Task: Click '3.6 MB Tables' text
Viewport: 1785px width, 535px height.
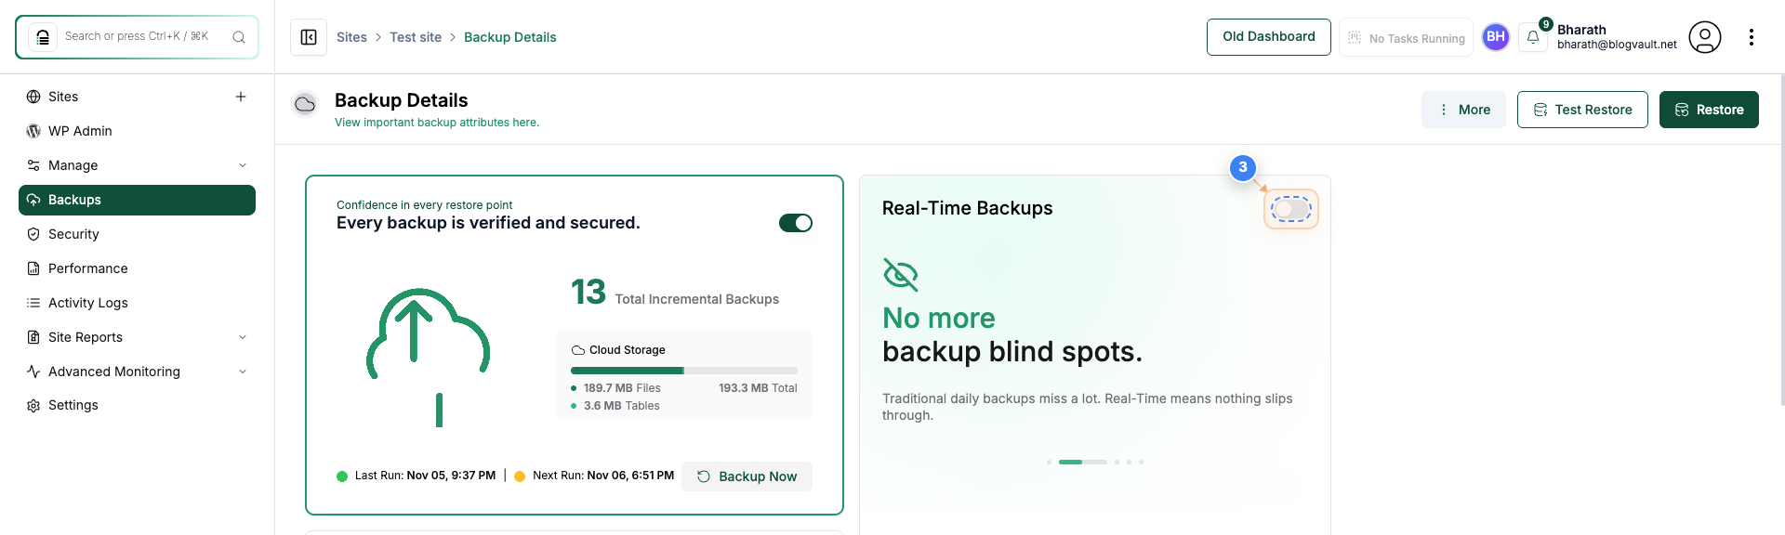Action: 621,406
